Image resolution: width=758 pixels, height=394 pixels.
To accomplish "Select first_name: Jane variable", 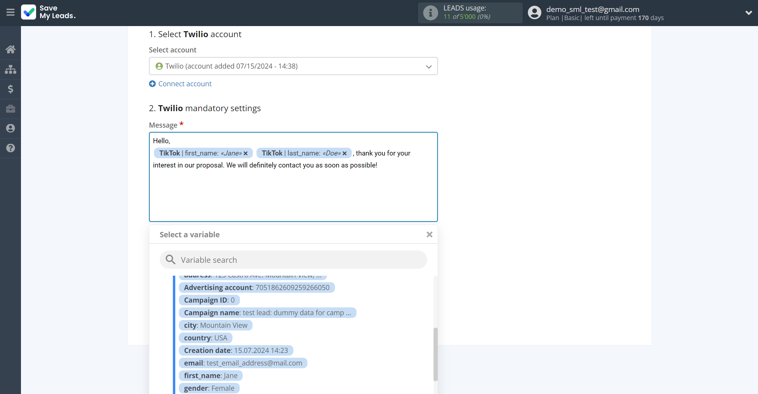I will (211, 376).
